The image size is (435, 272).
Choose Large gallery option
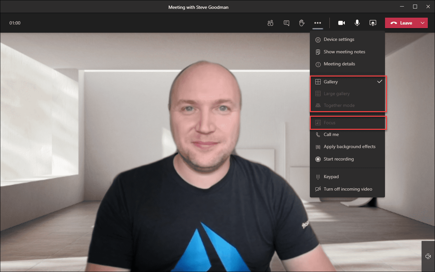(x=347, y=93)
